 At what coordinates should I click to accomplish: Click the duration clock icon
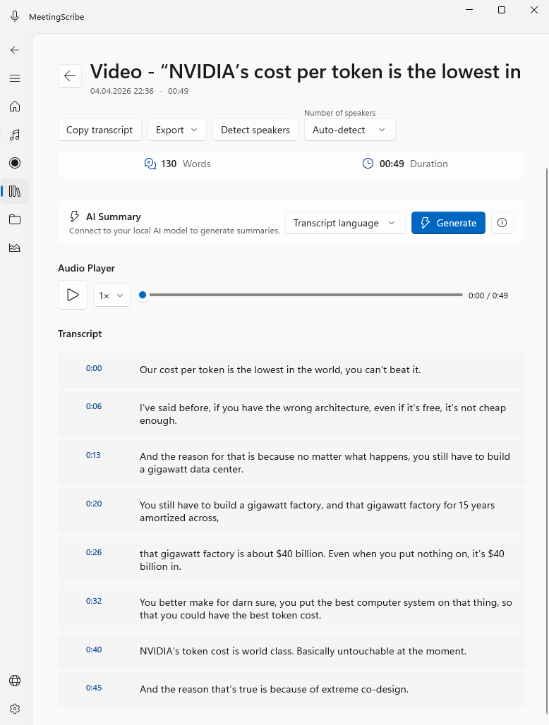coord(368,163)
